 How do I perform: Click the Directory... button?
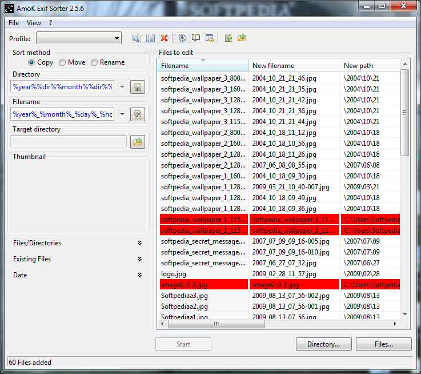point(323,344)
